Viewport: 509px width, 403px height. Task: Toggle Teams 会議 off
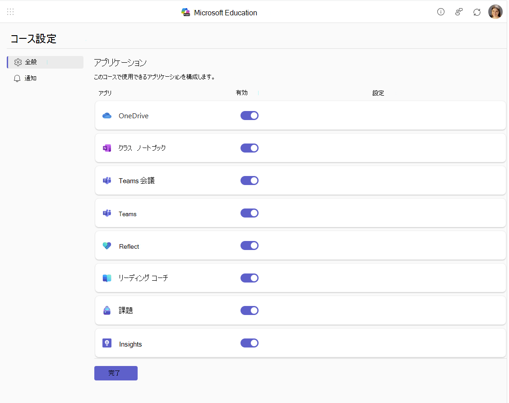click(249, 181)
